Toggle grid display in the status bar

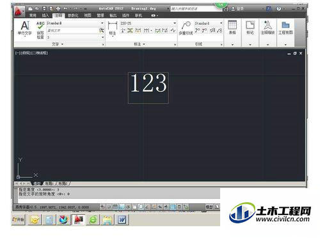pos(115,207)
